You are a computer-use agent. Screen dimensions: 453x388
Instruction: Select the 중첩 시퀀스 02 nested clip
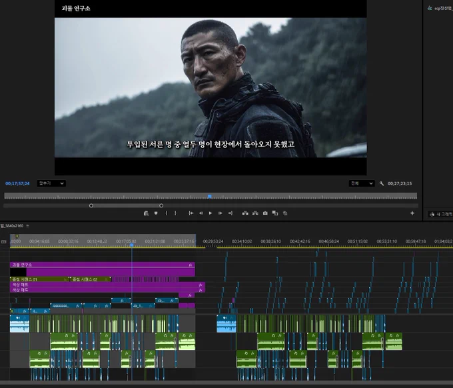click(90, 279)
